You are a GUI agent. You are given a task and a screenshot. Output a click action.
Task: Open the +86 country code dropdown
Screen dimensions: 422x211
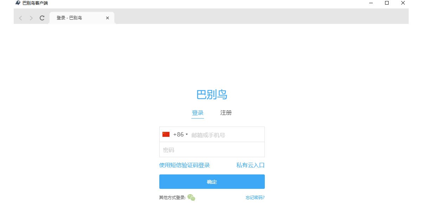[181, 134]
